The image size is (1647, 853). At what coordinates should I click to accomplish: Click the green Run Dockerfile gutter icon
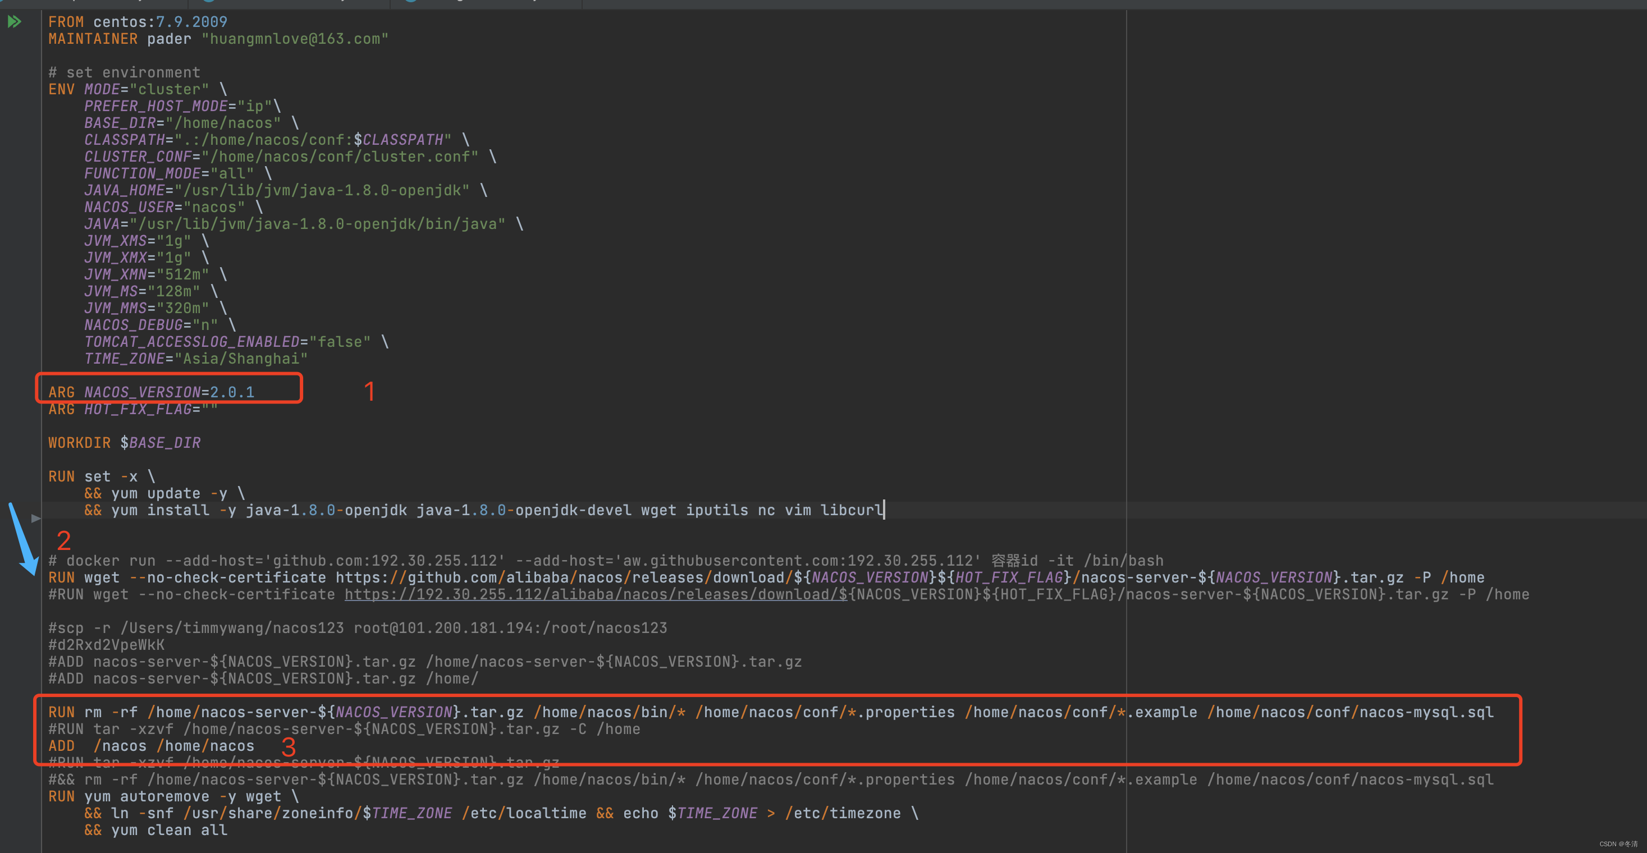(15, 22)
